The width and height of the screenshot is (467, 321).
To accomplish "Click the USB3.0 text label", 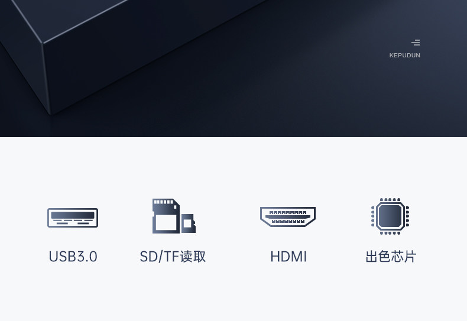I will coord(73,257).
